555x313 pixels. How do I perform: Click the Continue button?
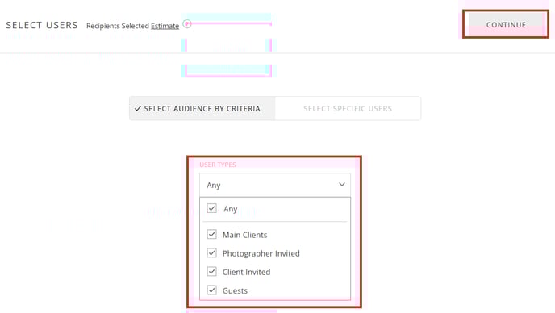point(506,24)
